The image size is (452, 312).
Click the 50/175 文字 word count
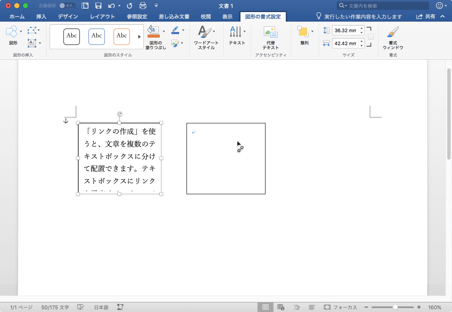point(55,307)
